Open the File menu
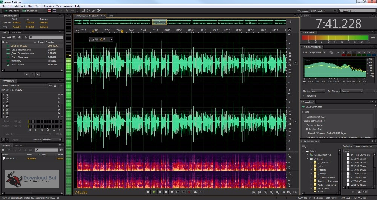This screenshot has width=377, height=200. coord(3,6)
